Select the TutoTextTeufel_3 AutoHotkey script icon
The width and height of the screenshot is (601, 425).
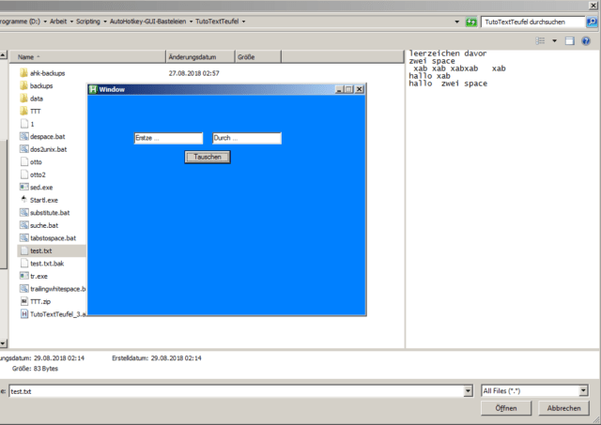click(x=23, y=314)
